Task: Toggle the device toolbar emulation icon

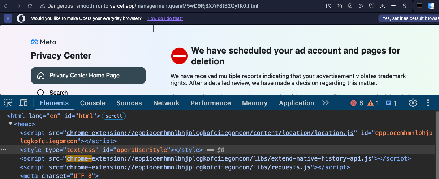Action: (23, 103)
